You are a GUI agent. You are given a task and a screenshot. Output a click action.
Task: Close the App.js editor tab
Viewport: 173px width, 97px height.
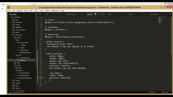[123, 14]
